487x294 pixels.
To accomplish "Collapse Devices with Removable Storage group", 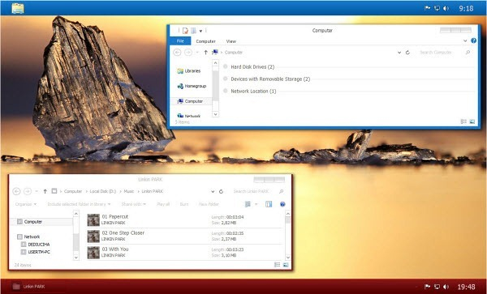I will pos(226,79).
